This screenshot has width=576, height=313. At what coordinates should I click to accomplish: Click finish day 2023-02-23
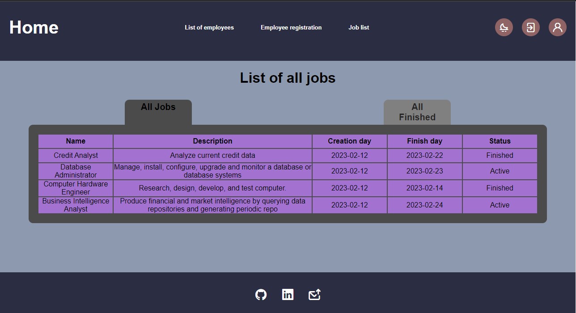point(424,171)
